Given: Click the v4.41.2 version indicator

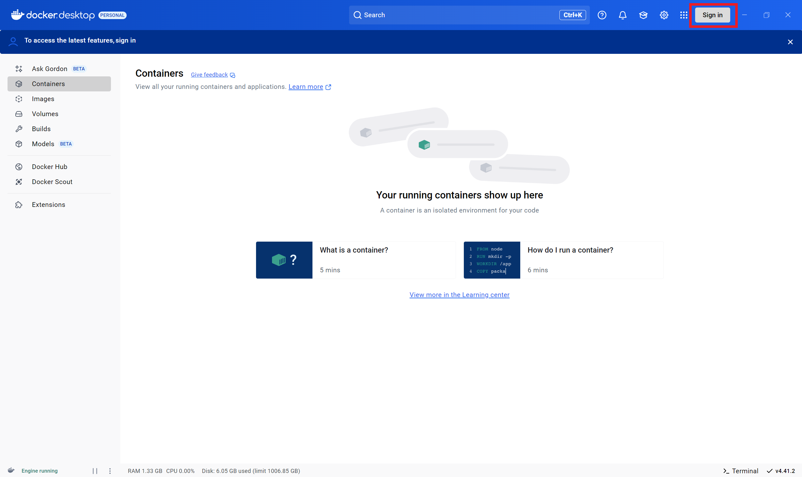Looking at the screenshot, I should 781,470.
